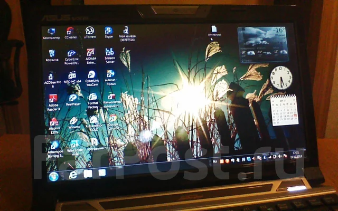Click the Bluetooth tray icon
Viewport: 338px width, 211px height.
(265, 158)
